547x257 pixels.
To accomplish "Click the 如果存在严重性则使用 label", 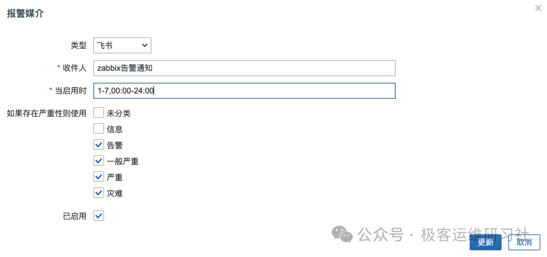I will point(47,113).
